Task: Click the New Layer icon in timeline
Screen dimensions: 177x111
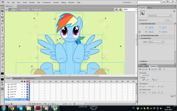Action: pyautogui.click(x=6, y=104)
